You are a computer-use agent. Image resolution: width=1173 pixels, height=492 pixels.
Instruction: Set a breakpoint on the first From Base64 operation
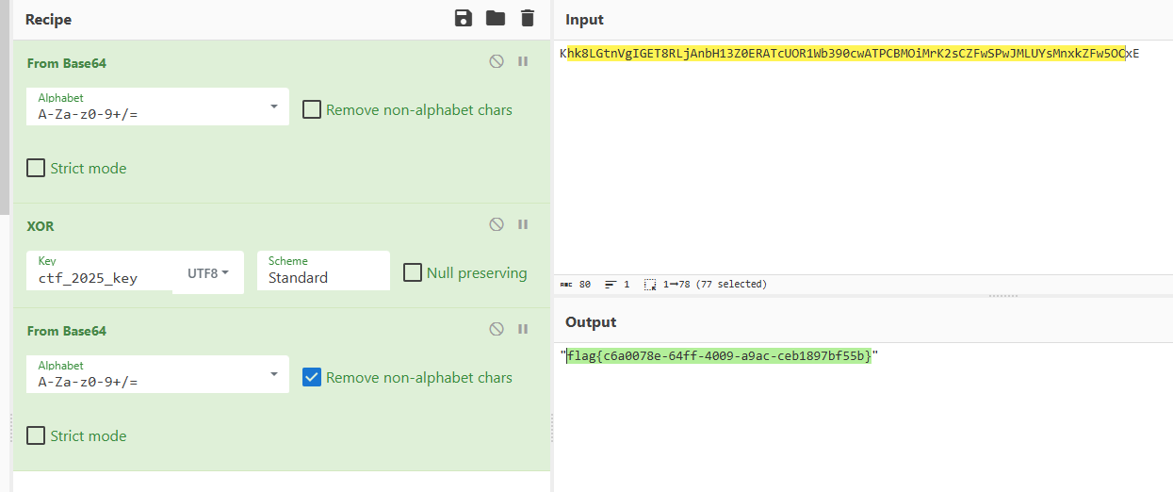pyautogui.click(x=523, y=61)
